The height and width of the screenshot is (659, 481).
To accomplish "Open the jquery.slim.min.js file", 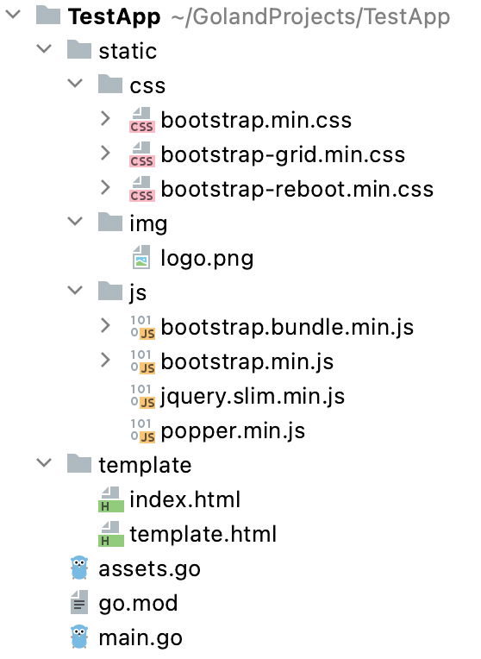I will (x=253, y=397).
